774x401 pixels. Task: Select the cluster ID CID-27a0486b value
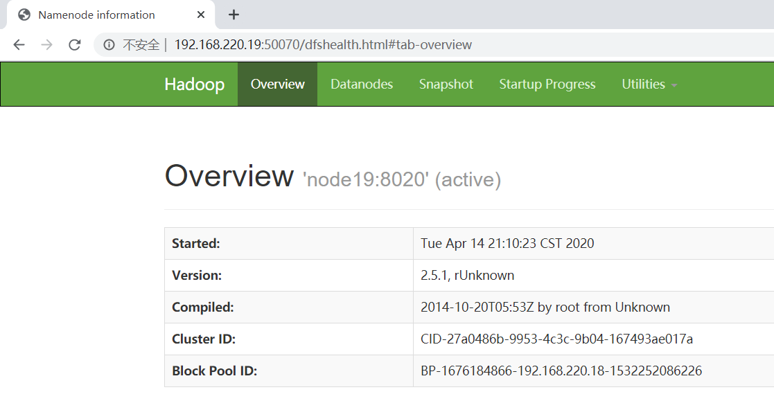(x=556, y=339)
